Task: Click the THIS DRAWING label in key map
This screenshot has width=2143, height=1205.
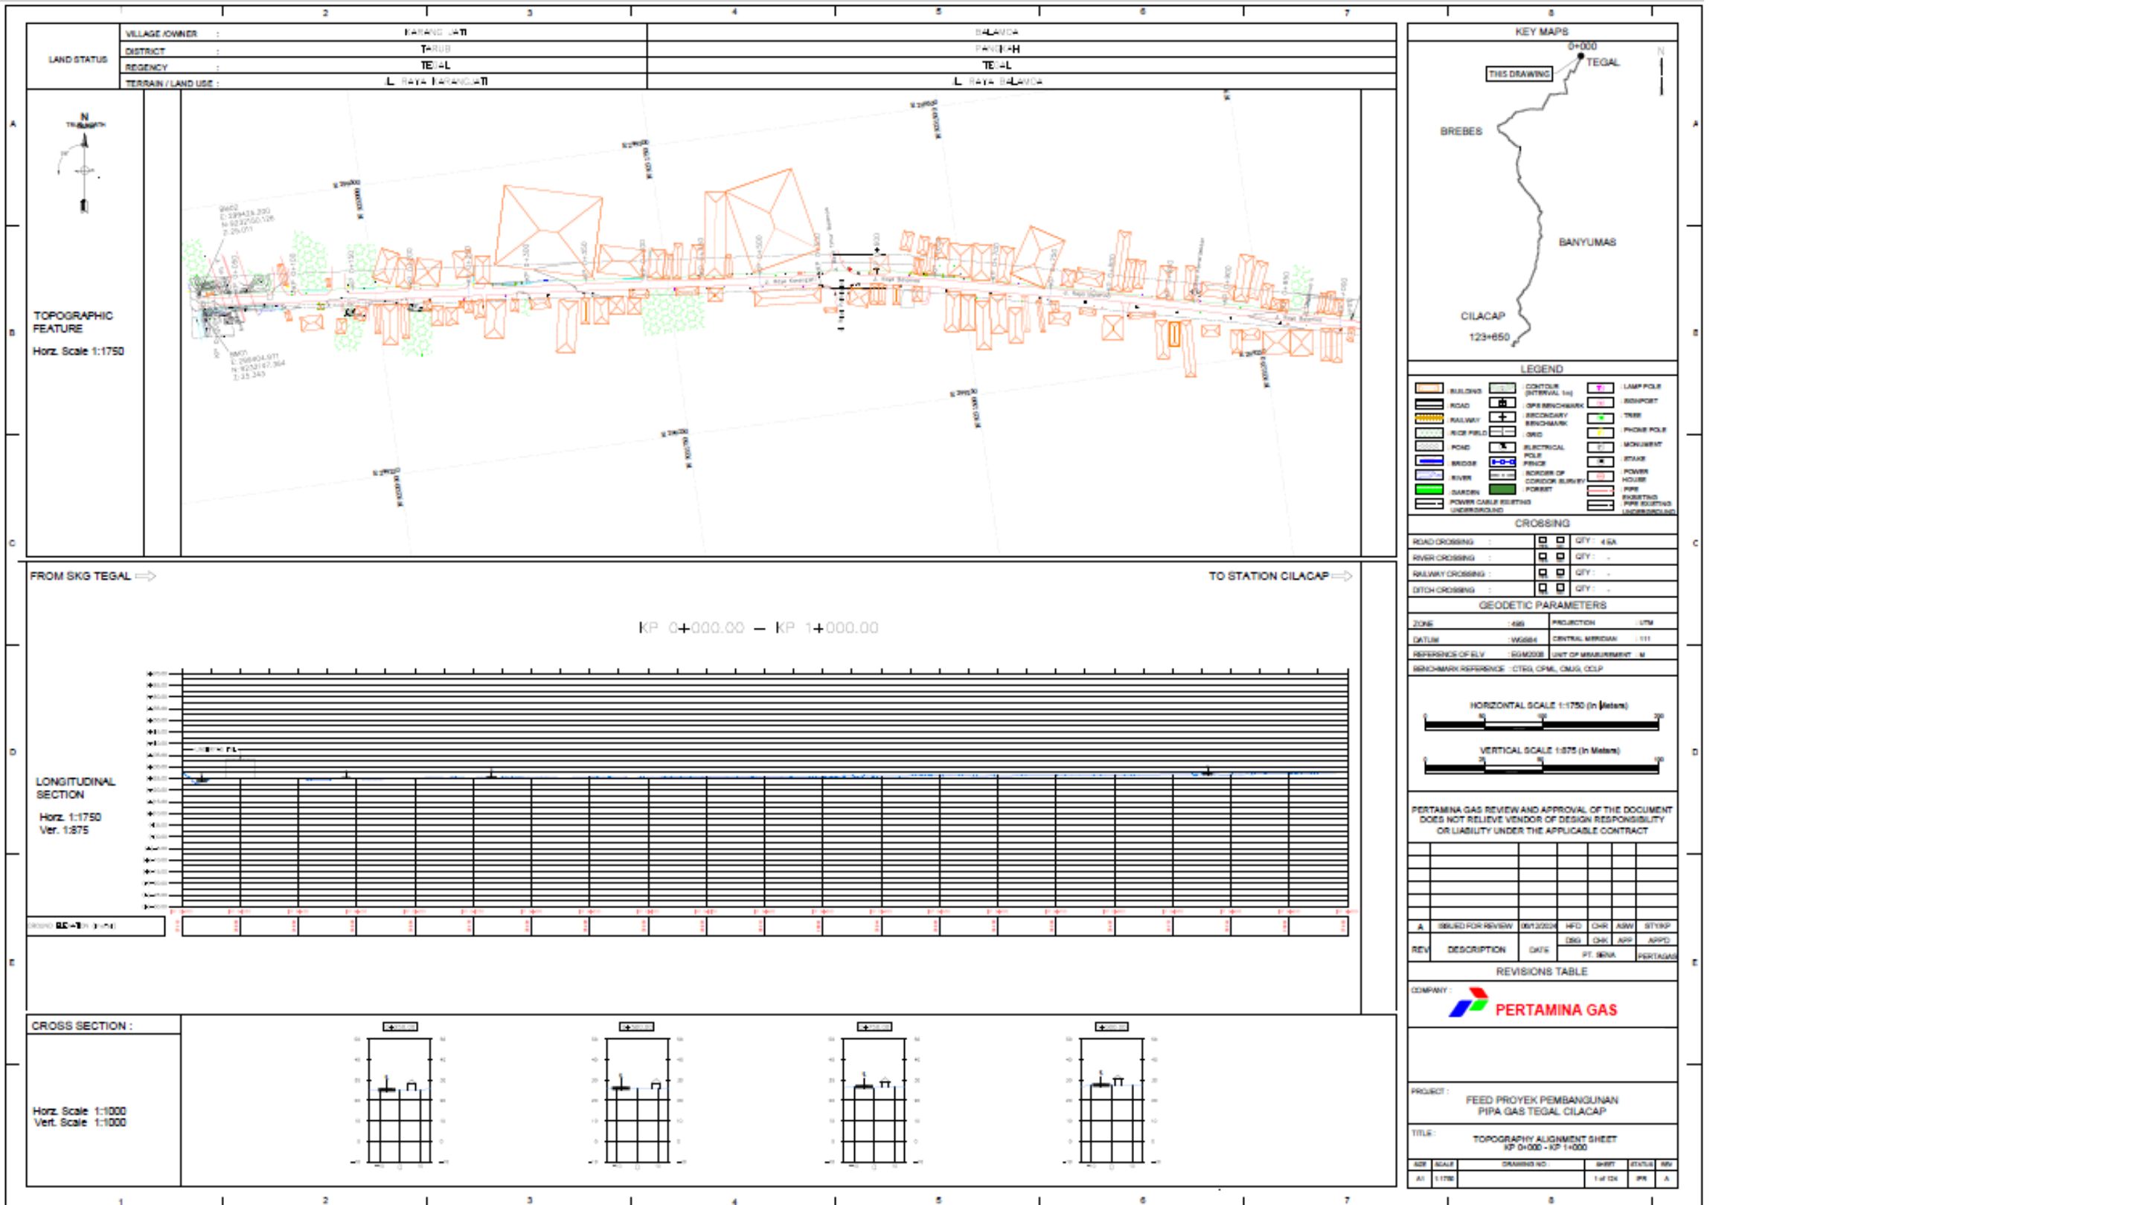Action: pyautogui.click(x=1519, y=74)
